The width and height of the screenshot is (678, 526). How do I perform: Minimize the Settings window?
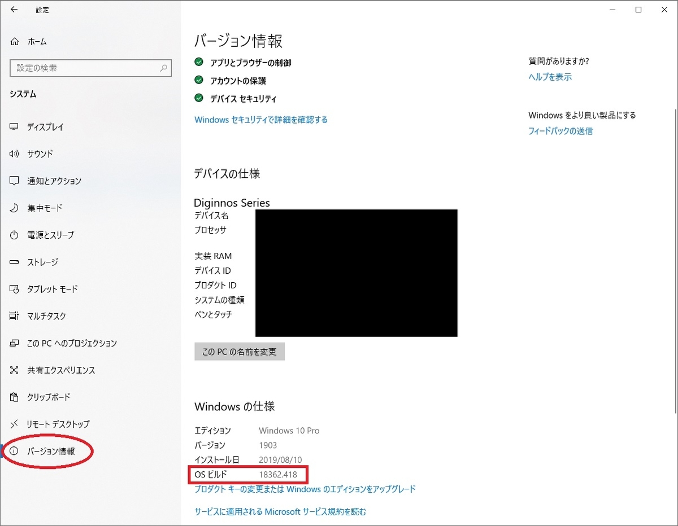[612, 10]
